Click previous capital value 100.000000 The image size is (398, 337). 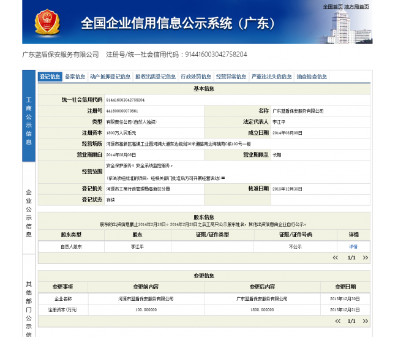pyautogui.click(x=146, y=310)
